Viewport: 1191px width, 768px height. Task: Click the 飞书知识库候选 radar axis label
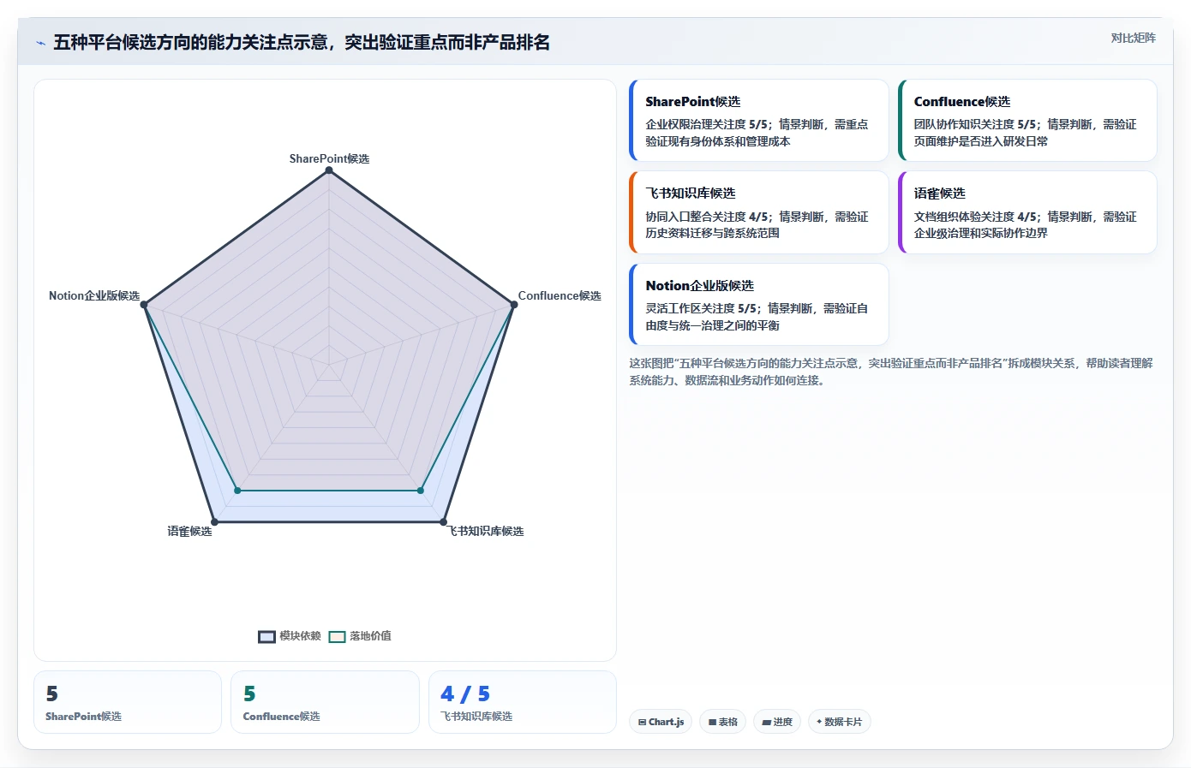[x=487, y=531]
